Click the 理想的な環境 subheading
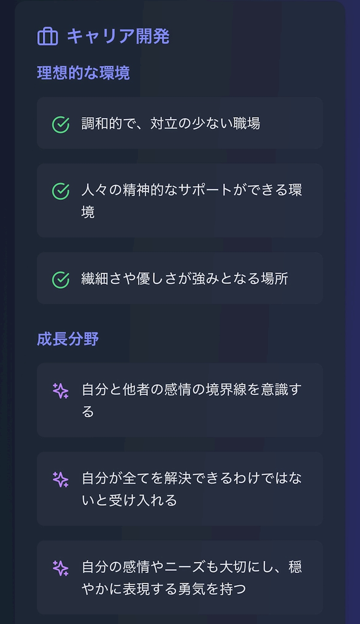The height and width of the screenshot is (624, 360). [x=83, y=73]
